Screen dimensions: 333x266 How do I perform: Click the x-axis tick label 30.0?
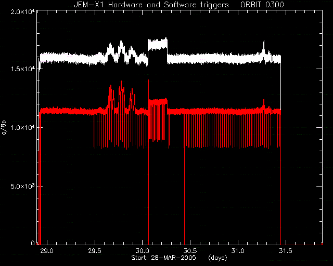[x=143, y=251]
